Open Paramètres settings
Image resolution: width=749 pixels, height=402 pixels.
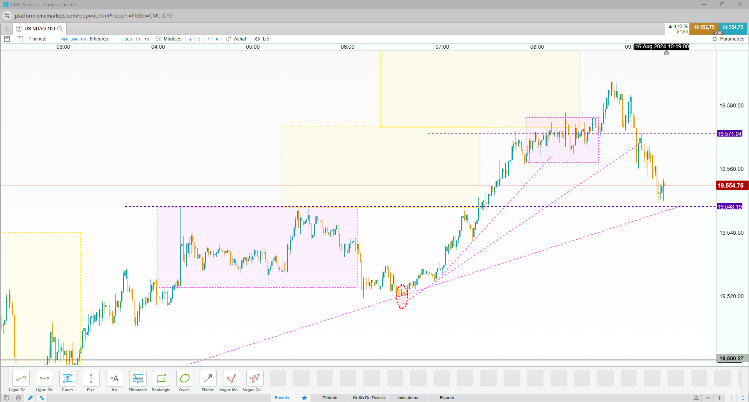click(x=728, y=39)
